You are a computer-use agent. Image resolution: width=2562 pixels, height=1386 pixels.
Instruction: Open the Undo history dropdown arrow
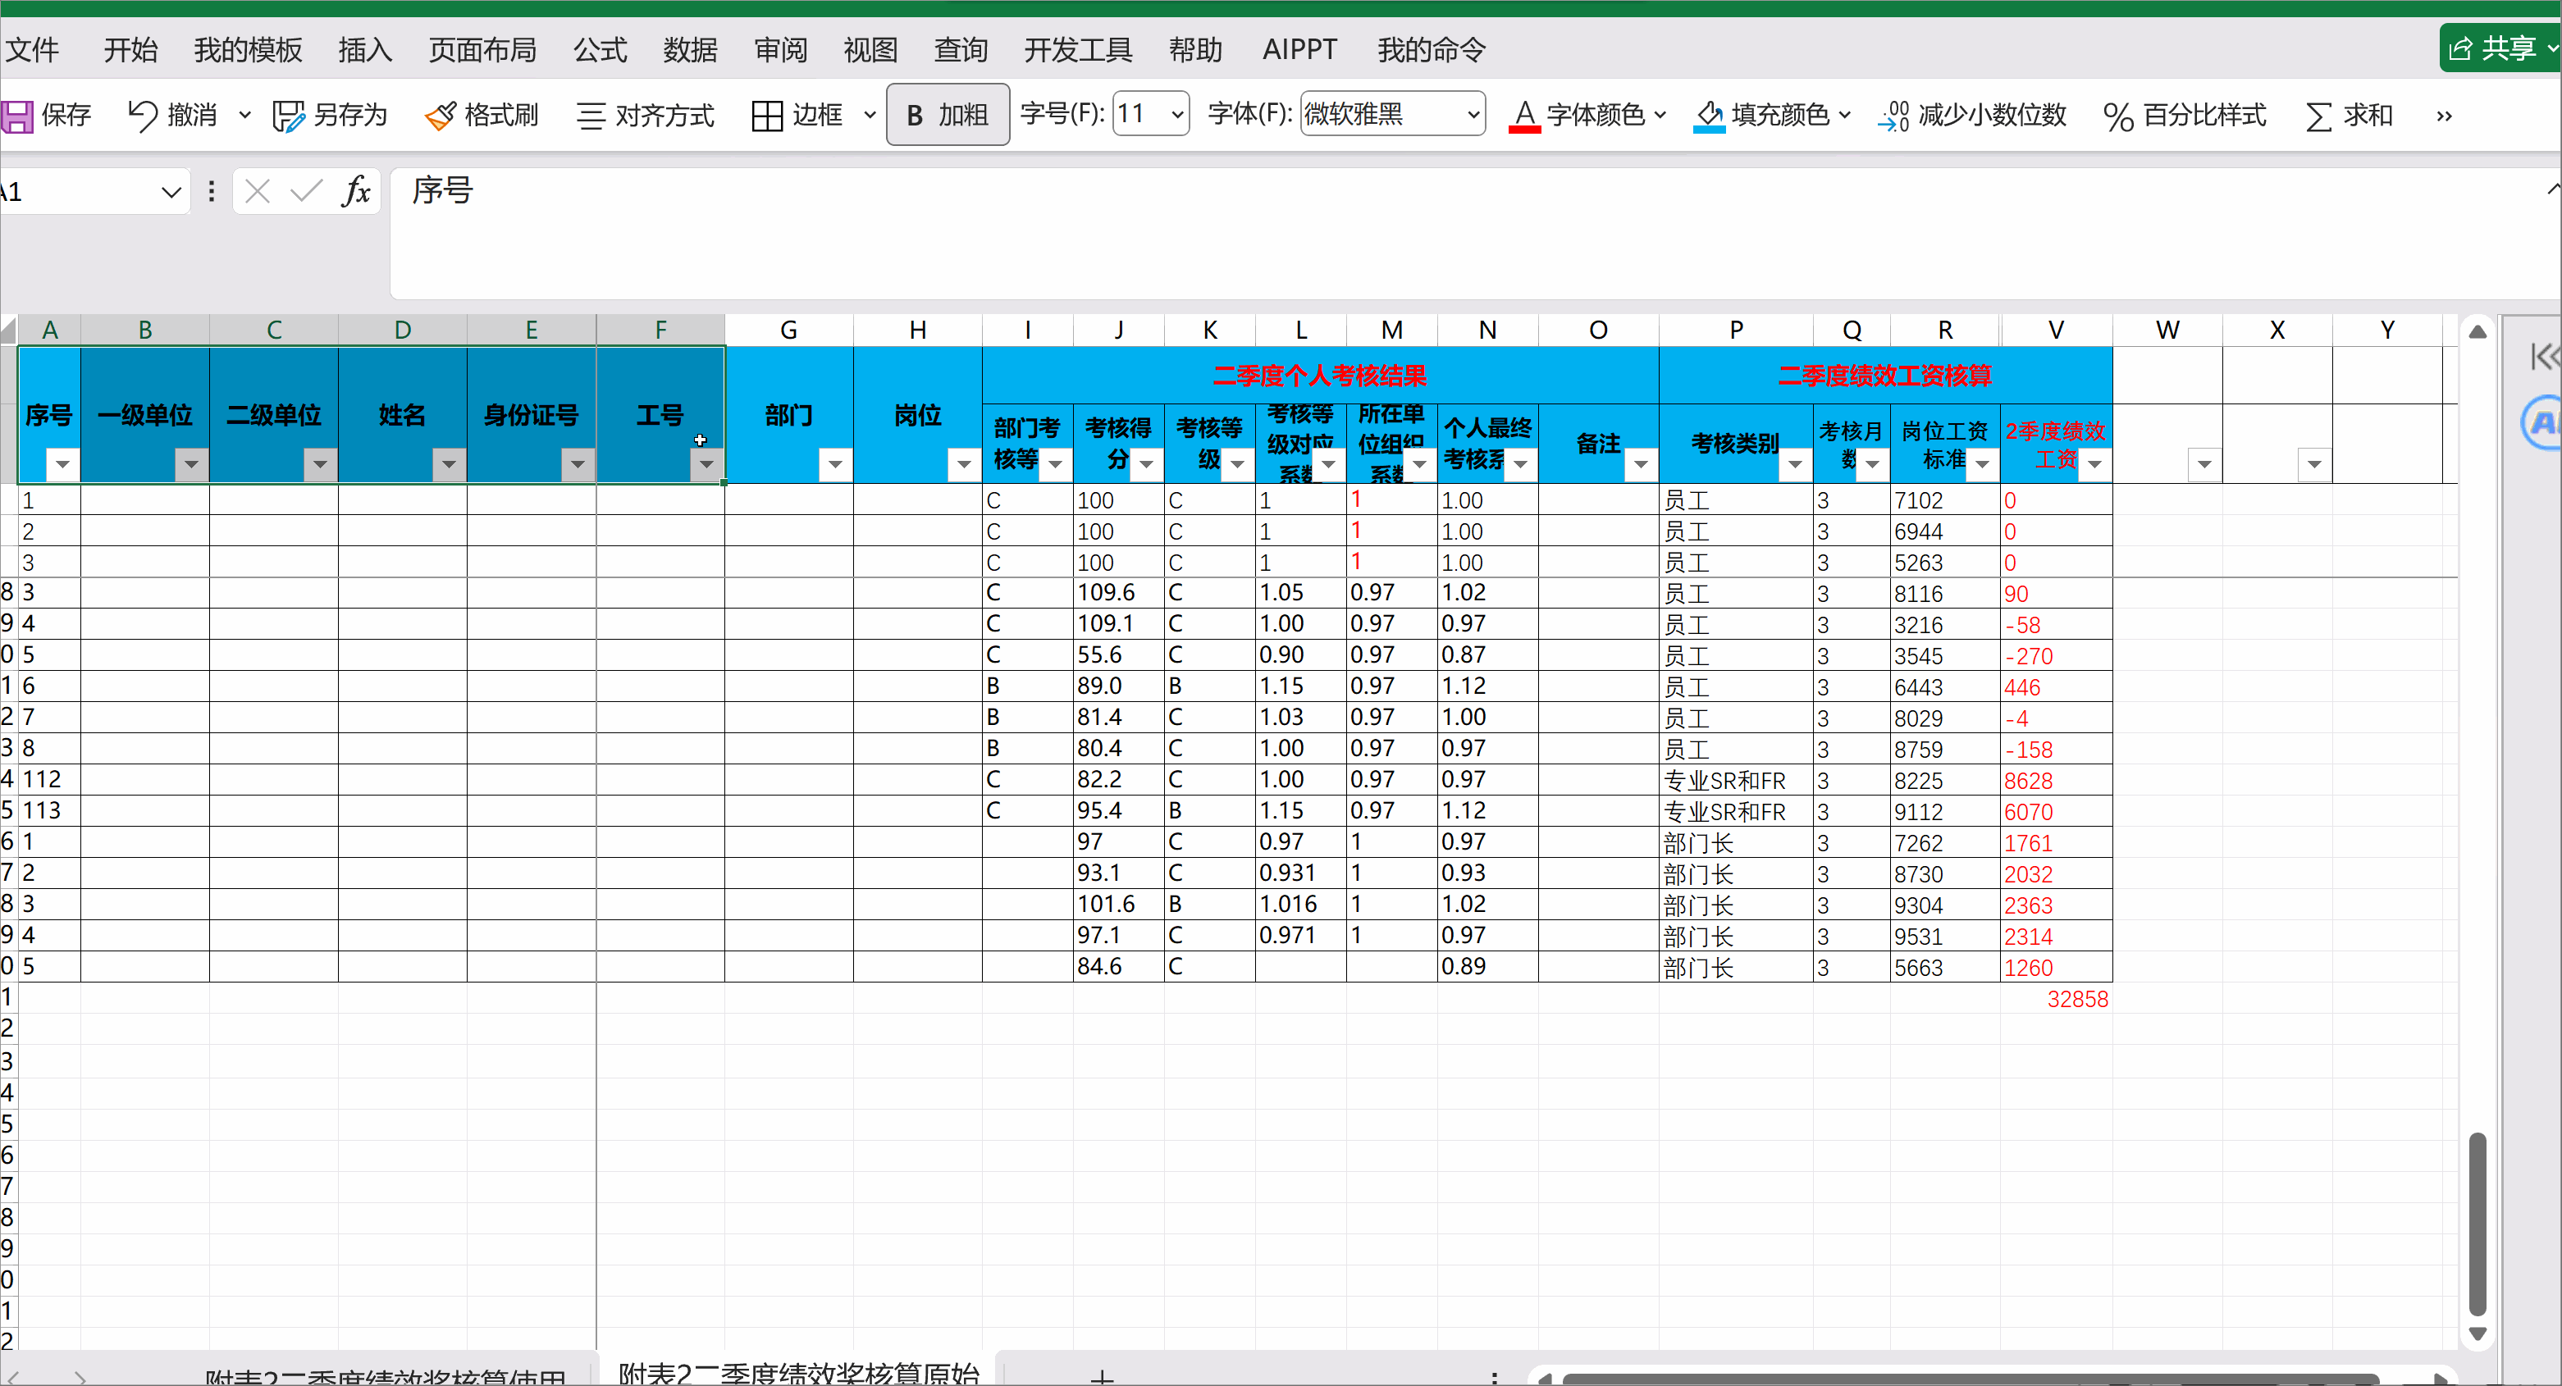pos(244,116)
